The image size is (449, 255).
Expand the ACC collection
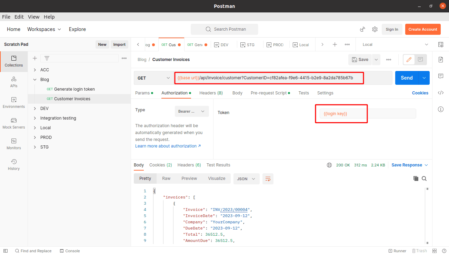click(35, 70)
